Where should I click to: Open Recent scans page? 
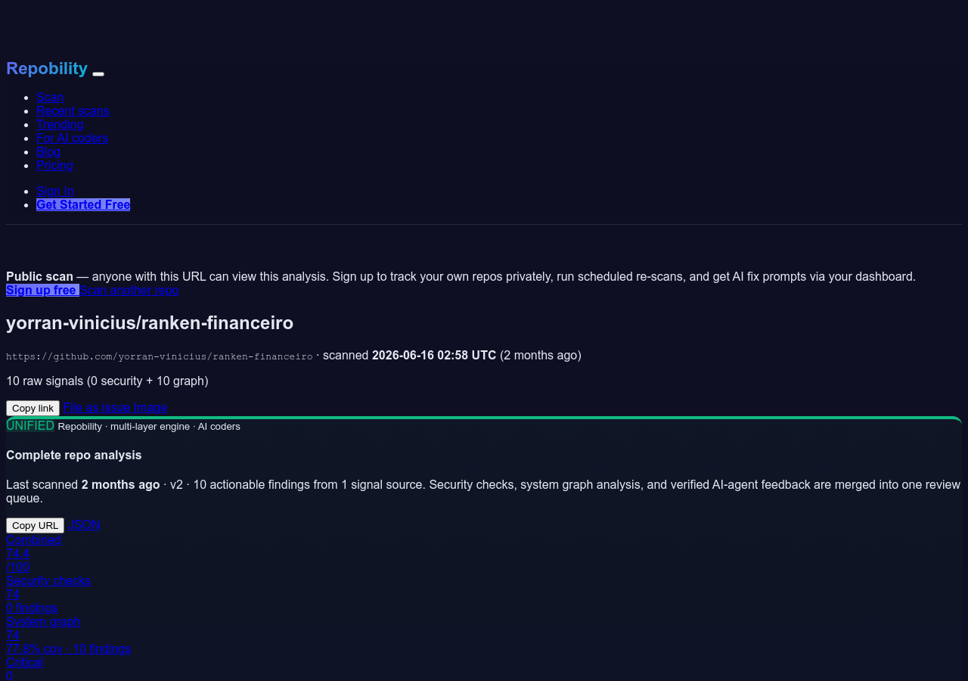pos(73,110)
